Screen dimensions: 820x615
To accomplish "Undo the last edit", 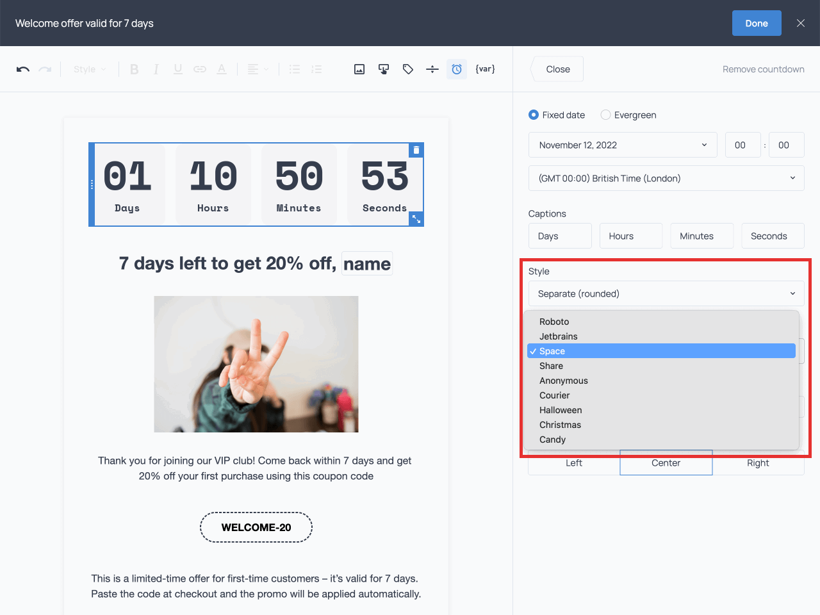I will pos(23,69).
